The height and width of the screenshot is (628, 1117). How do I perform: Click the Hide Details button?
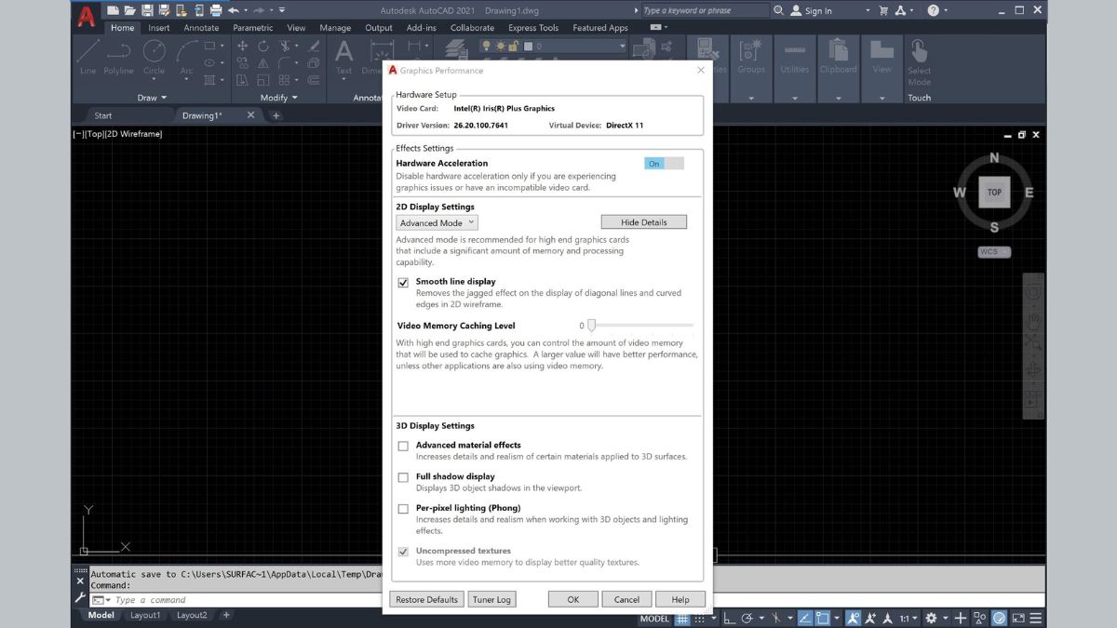[x=643, y=222]
